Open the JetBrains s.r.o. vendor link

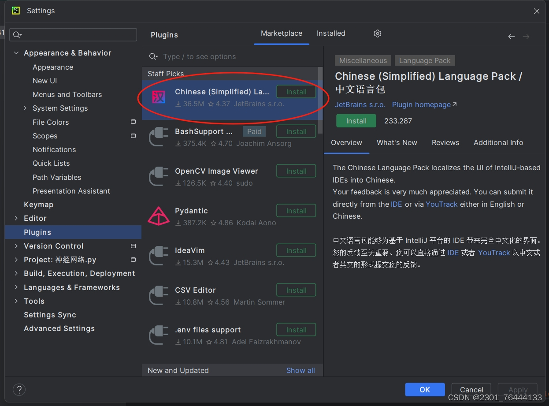pos(360,104)
